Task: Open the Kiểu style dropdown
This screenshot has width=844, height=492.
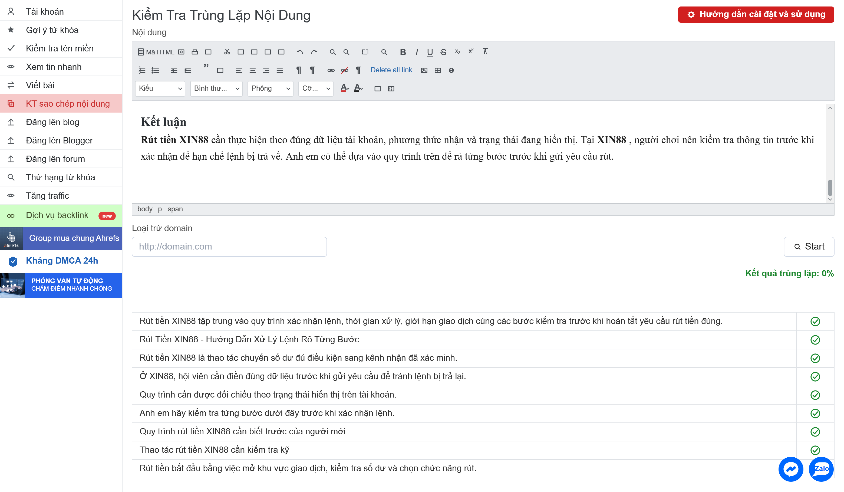Action: pos(160,88)
